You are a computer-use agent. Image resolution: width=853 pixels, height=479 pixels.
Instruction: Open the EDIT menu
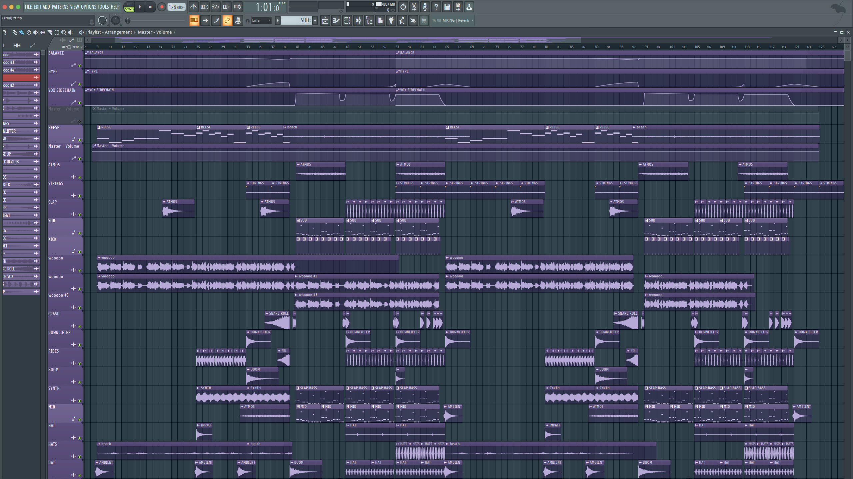pos(37,7)
